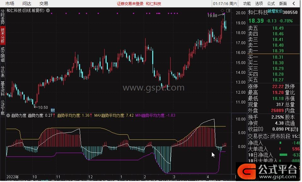This screenshot has height=182, width=302.
Task: Select the 卖一 ask row at 18.39
Action: (274, 51)
